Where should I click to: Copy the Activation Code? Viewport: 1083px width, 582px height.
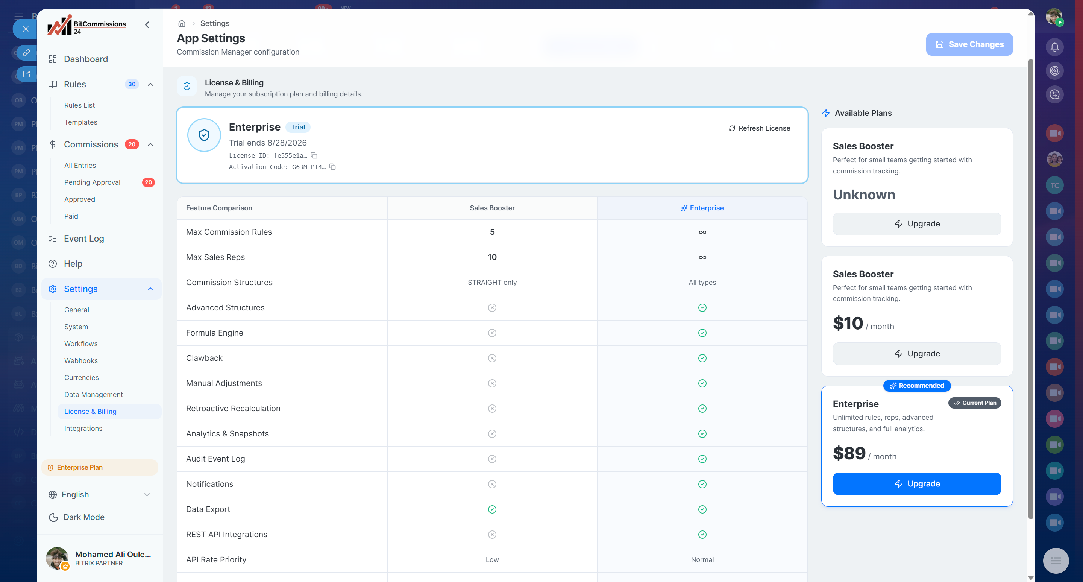[x=332, y=167]
